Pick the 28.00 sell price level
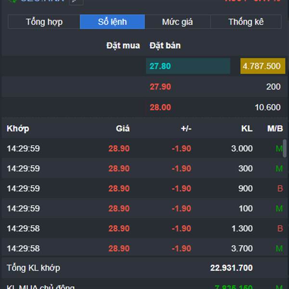The image size is (289, 289). [x=160, y=107]
